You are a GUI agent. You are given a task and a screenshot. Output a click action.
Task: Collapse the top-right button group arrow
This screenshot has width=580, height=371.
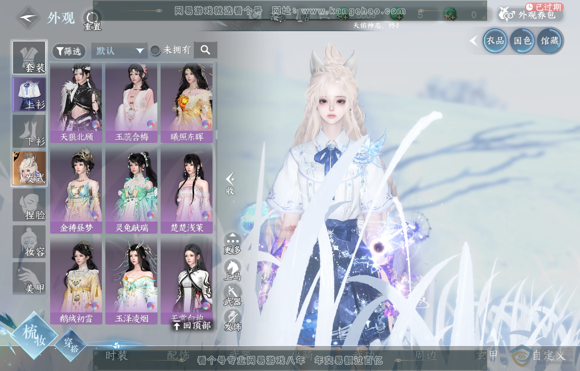pos(474,41)
